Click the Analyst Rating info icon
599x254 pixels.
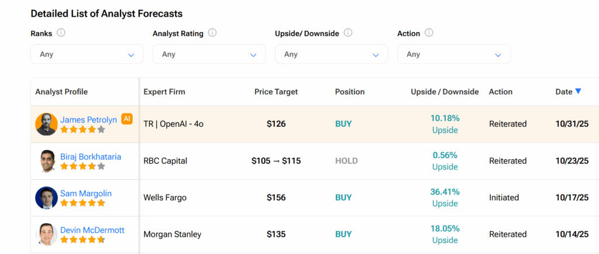tap(212, 33)
